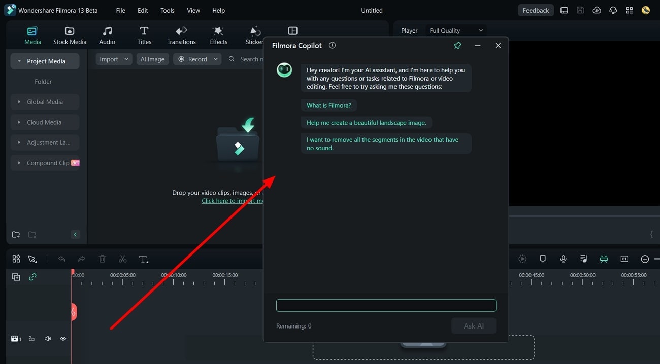Screen dimensions: 660x364
Task: Open the Transitions tab
Action: 181,35
